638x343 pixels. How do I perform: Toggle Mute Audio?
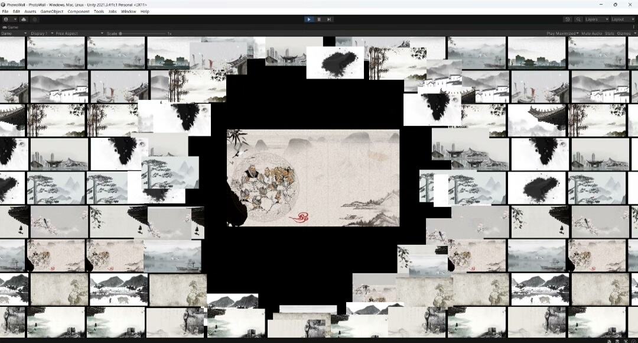click(x=591, y=33)
